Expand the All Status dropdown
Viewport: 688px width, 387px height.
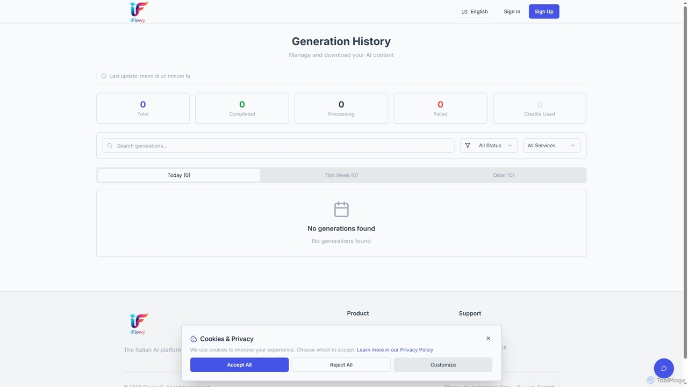(489, 146)
